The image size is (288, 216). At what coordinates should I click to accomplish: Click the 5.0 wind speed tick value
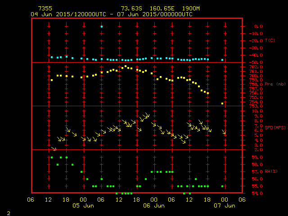tap(258, 135)
